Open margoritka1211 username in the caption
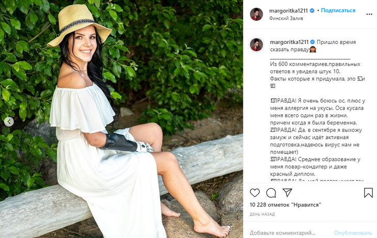The image size is (377, 238). point(289,42)
